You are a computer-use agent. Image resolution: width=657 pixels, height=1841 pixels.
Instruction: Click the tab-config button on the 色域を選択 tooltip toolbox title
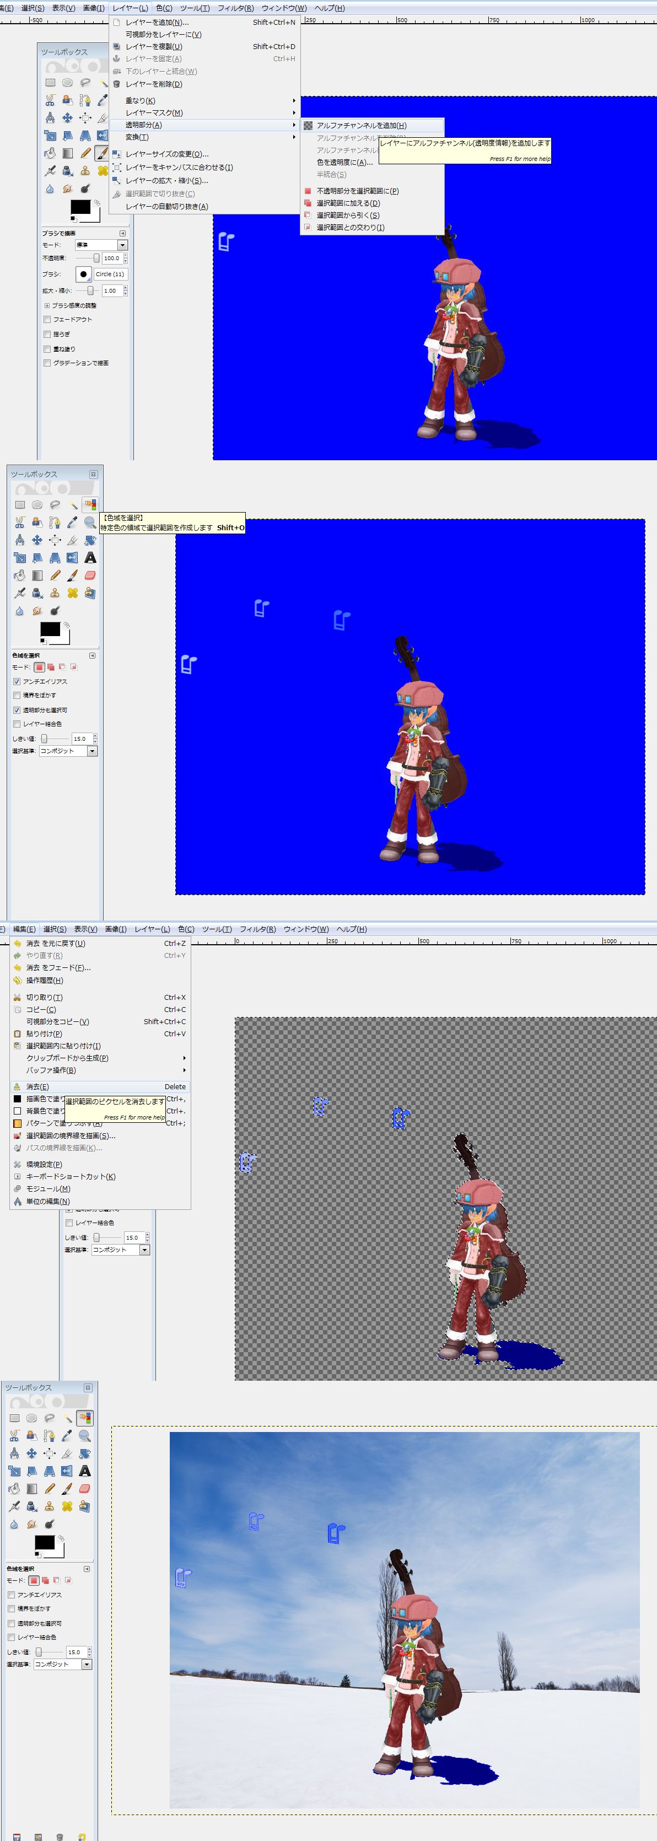tap(93, 475)
